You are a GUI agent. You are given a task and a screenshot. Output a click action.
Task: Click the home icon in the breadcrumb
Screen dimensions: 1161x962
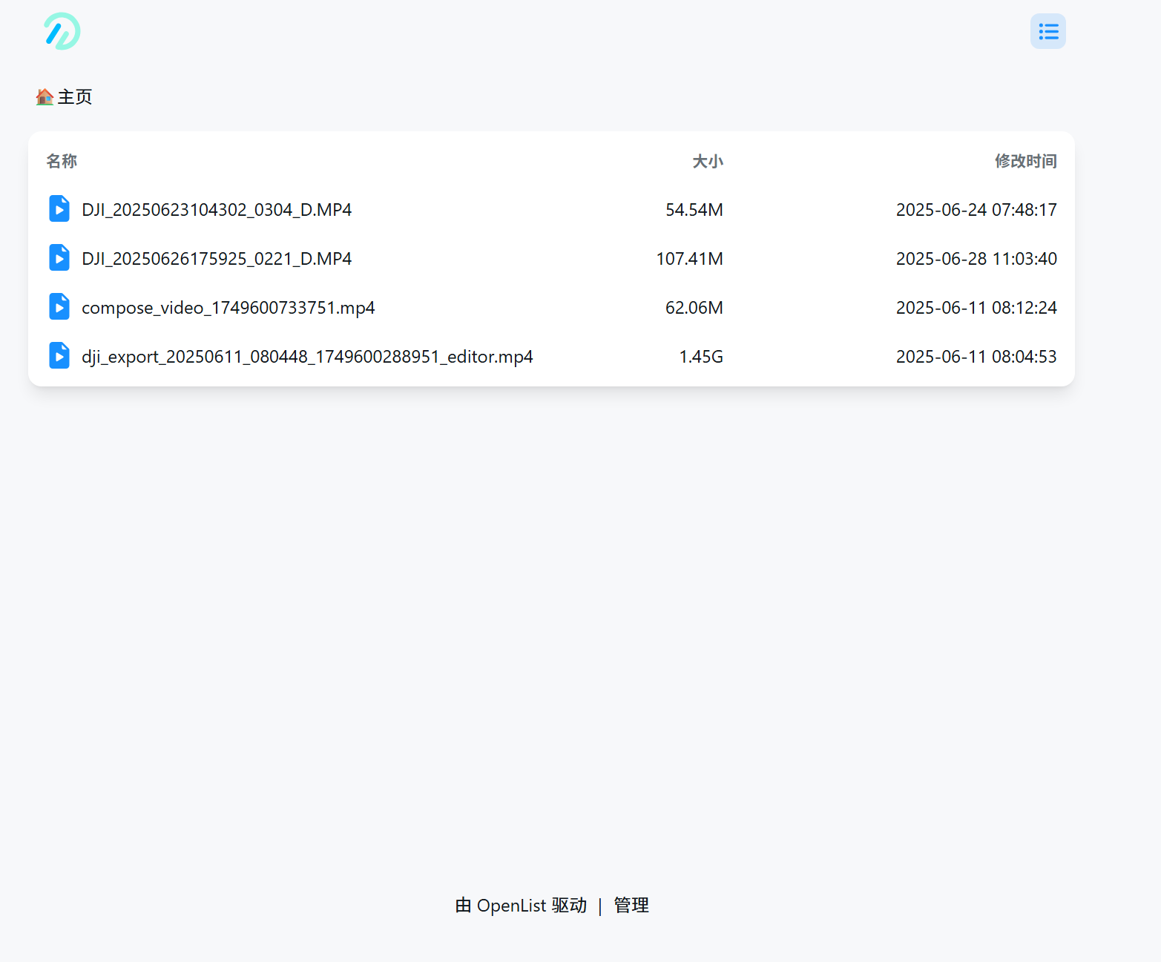(44, 96)
